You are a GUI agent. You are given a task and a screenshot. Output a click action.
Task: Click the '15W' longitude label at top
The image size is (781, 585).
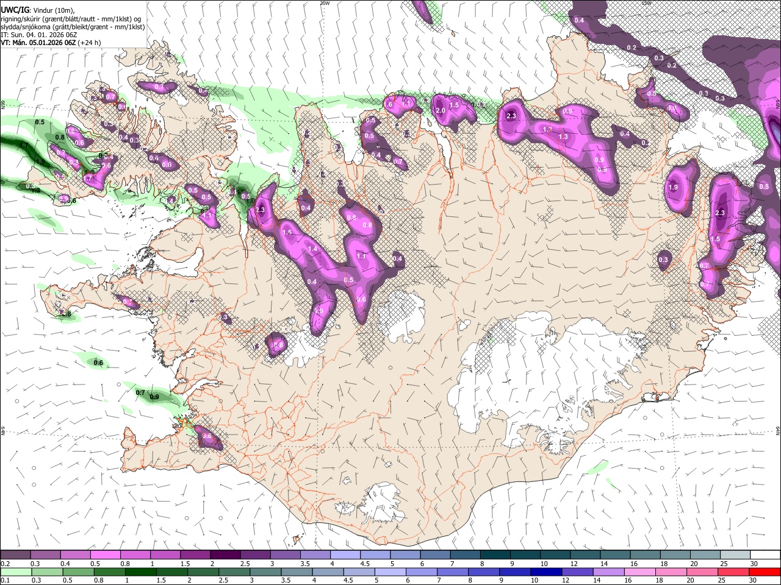tap(646, 3)
